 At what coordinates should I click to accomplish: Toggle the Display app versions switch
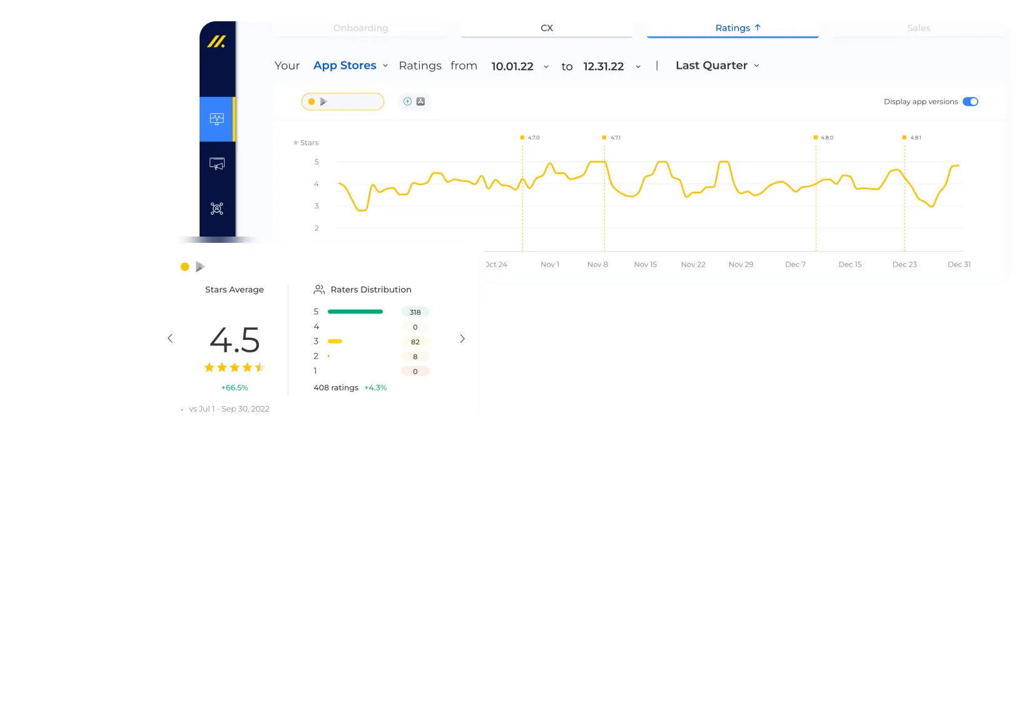pyautogui.click(x=970, y=101)
